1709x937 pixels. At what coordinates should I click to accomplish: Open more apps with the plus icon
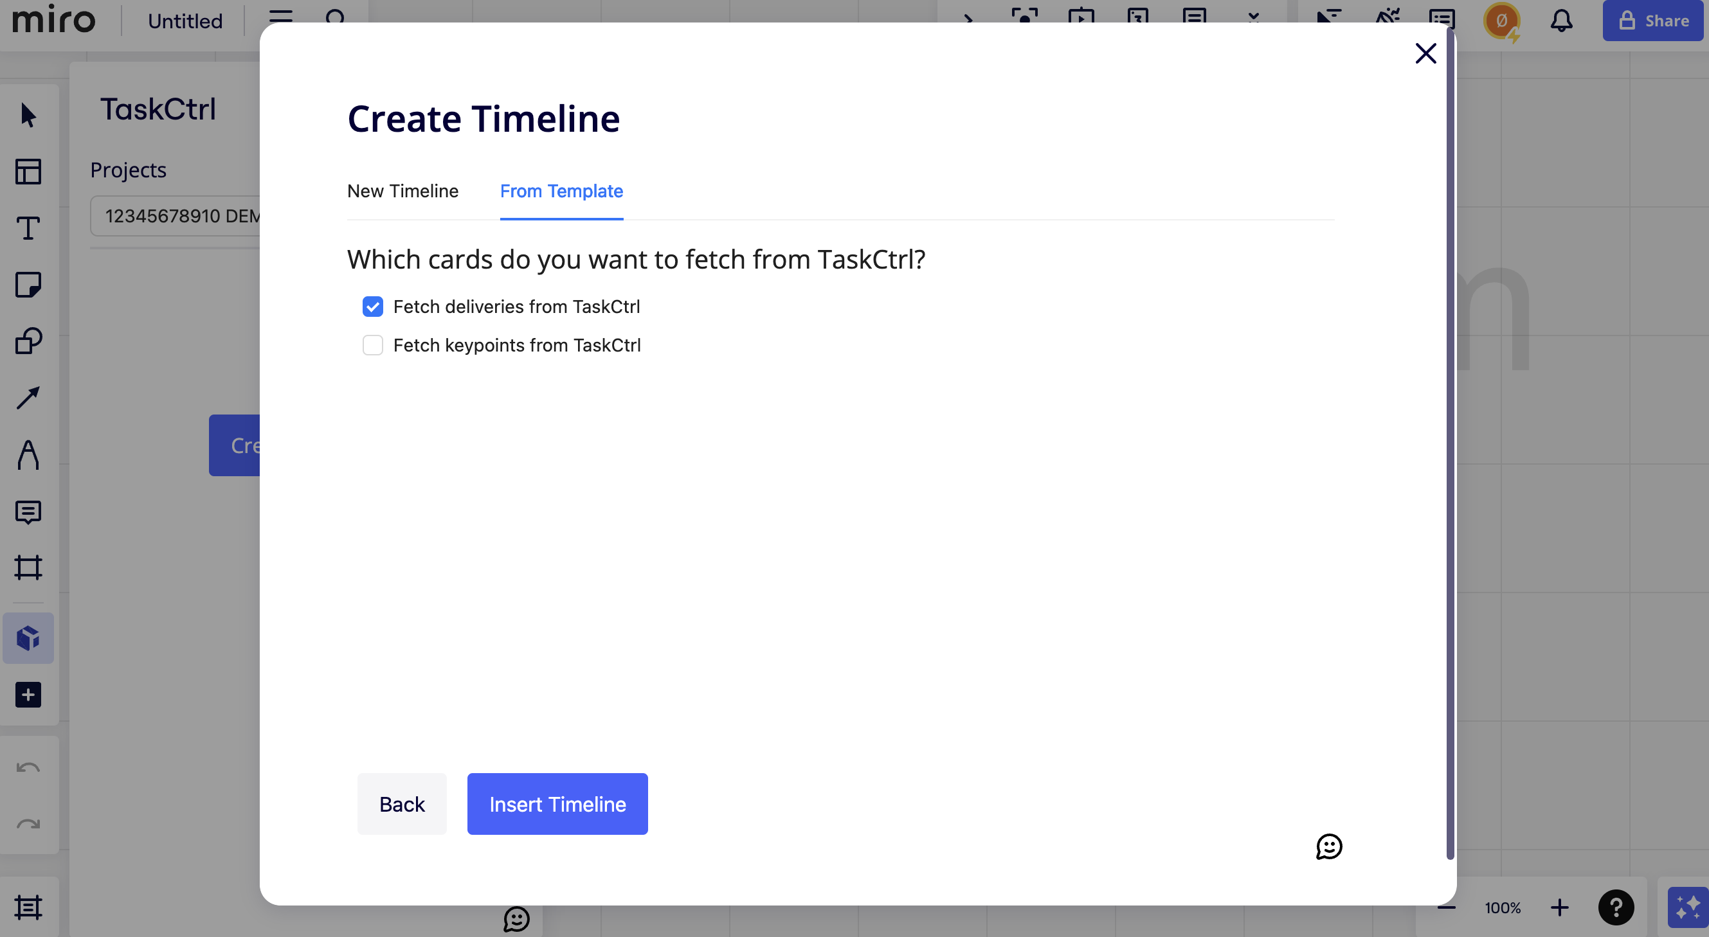(x=28, y=695)
